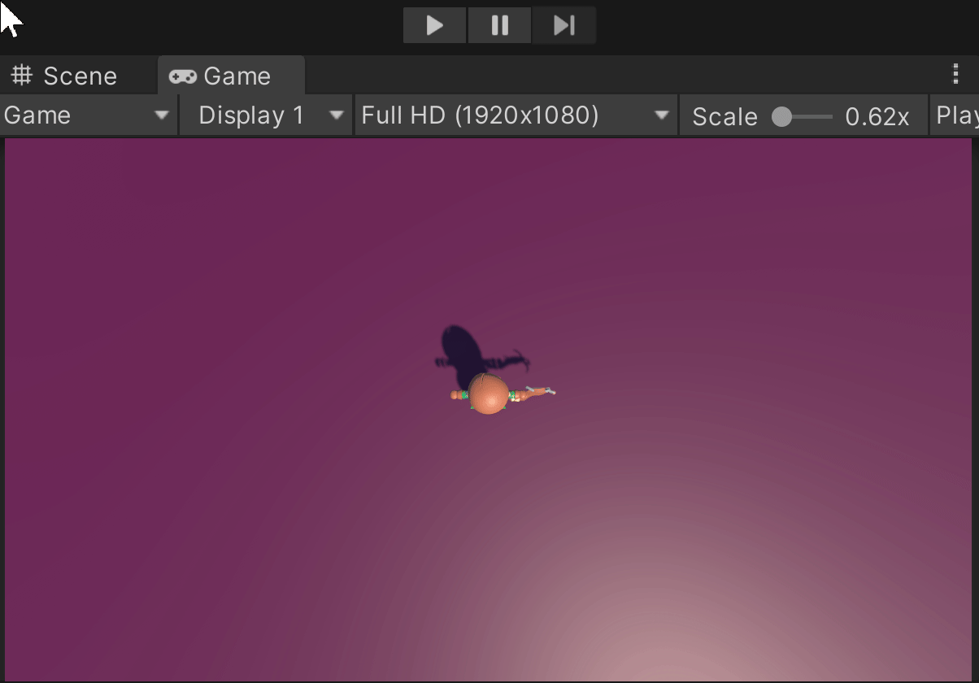Step forward one frame
The height and width of the screenshot is (683, 979).
pos(563,24)
